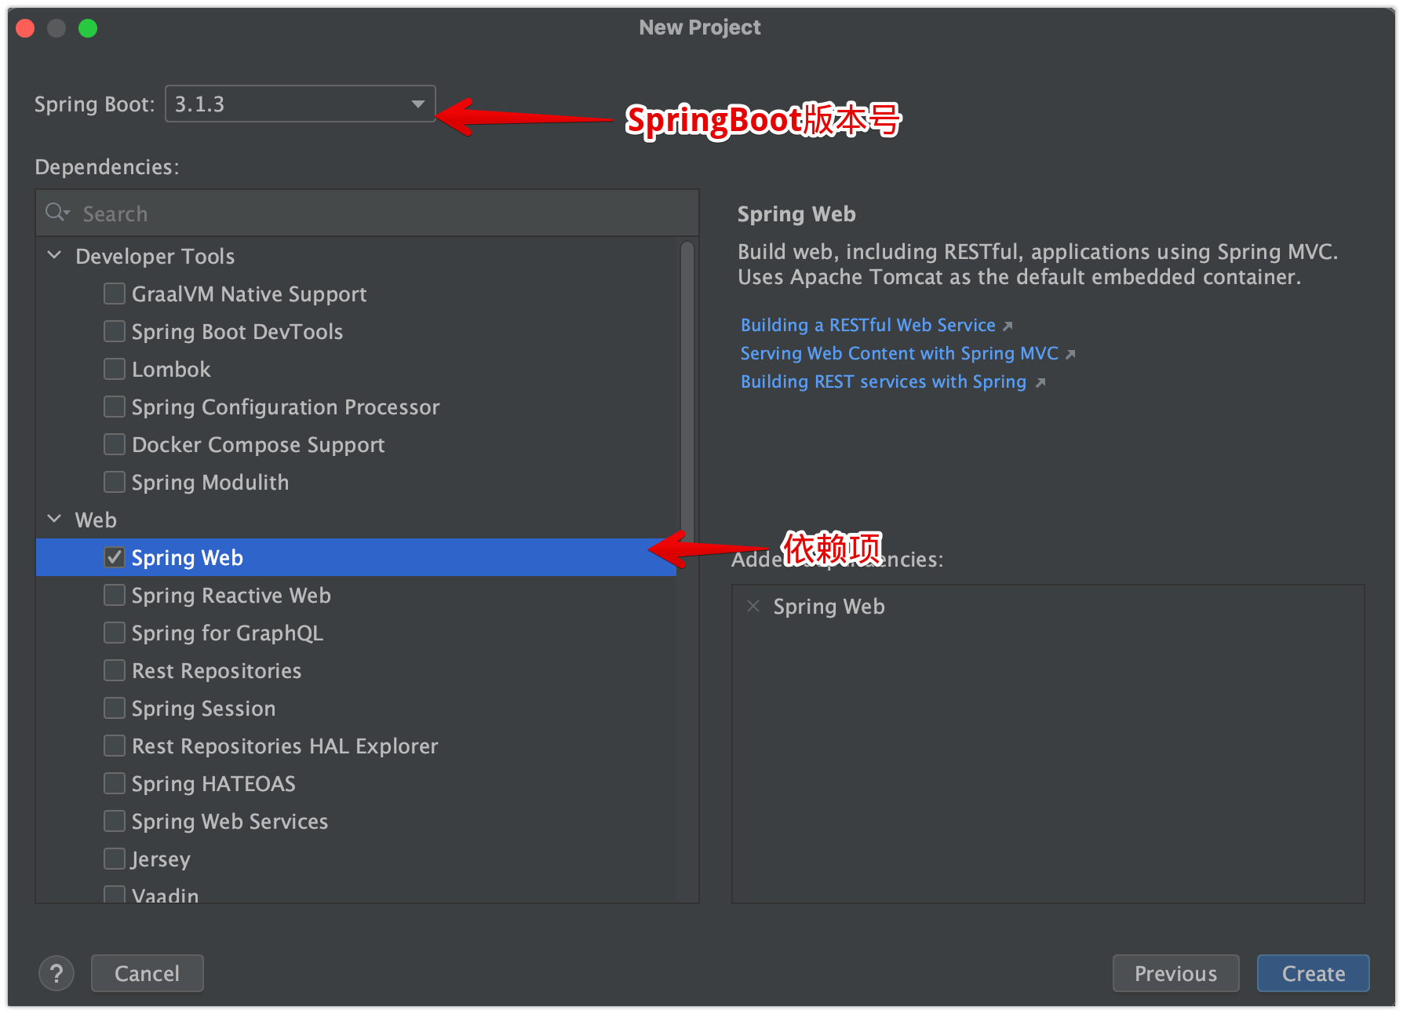Check Spring Boot DevTools

pyautogui.click(x=115, y=331)
